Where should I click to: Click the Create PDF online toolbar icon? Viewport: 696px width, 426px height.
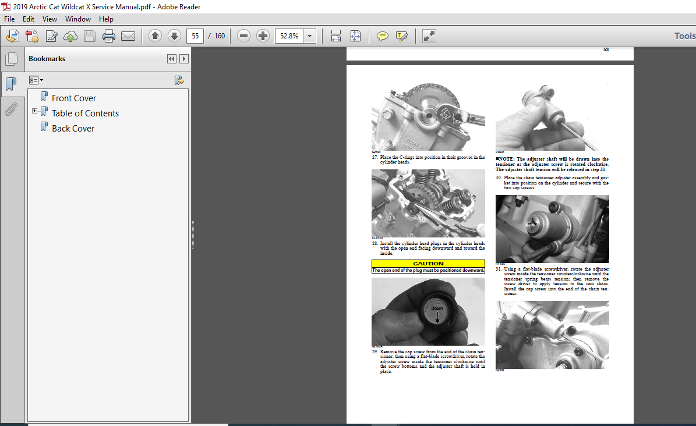click(x=13, y=36)
